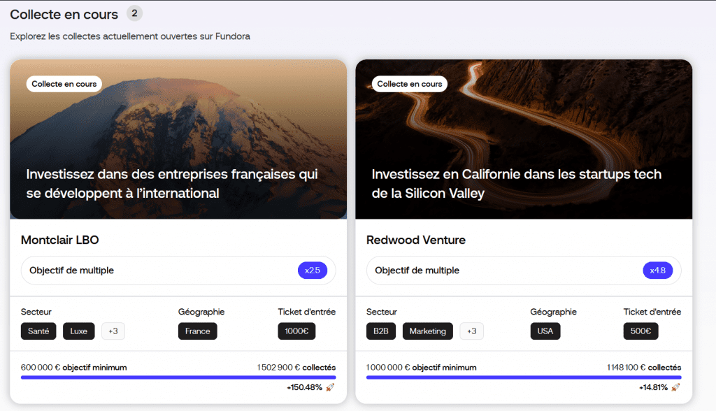The image size is (716, 411).
Task: Click the Montclair LBO funding progress bar
Action: [x=178, y=377]
